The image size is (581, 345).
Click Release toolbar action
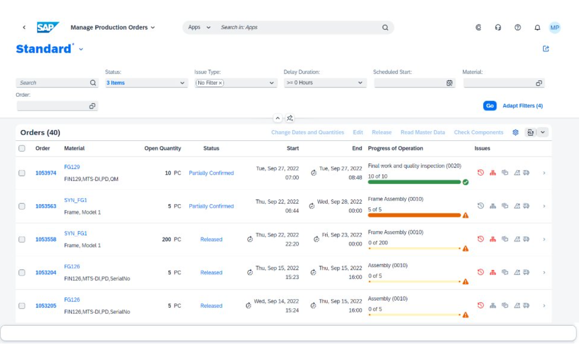point(382,133)
